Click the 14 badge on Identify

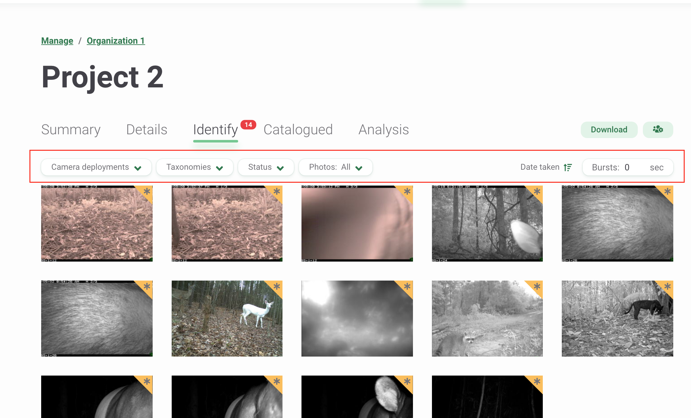pos(248,125)
